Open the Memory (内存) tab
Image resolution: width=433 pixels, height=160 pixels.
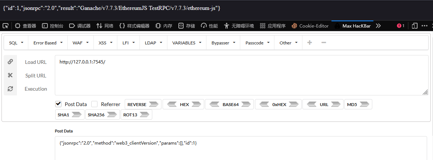[x=164, y=26]
